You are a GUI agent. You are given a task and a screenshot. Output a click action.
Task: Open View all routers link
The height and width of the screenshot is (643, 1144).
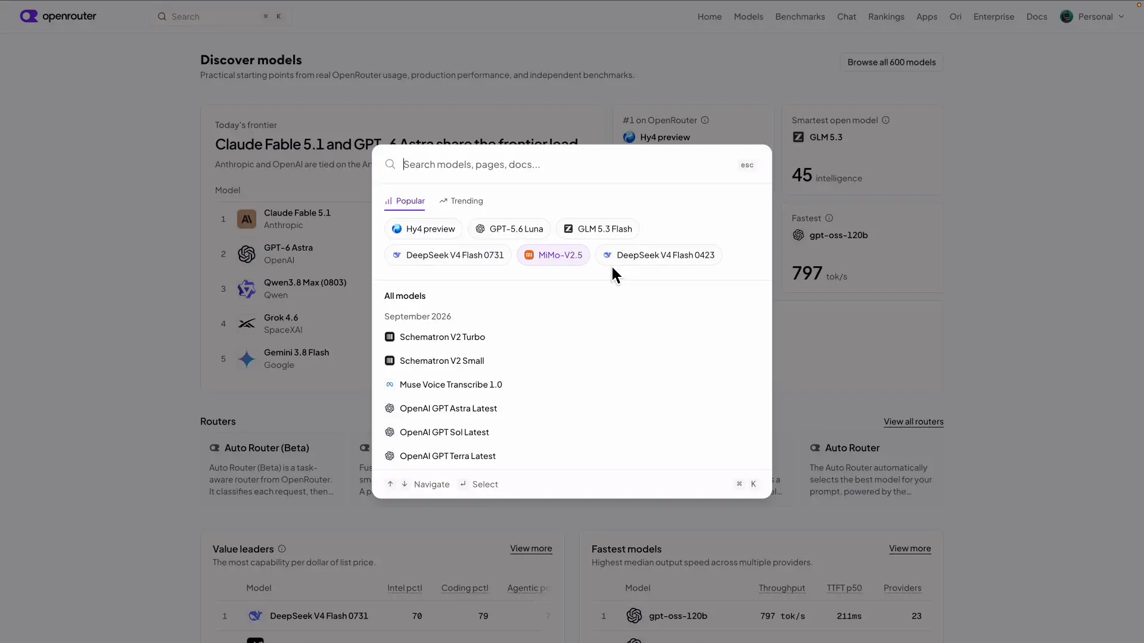(913, 422)
